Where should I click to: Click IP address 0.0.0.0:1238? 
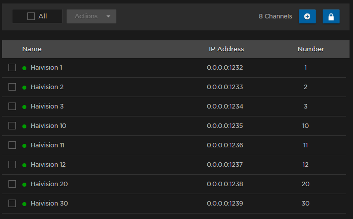click(x=225, y=184)
